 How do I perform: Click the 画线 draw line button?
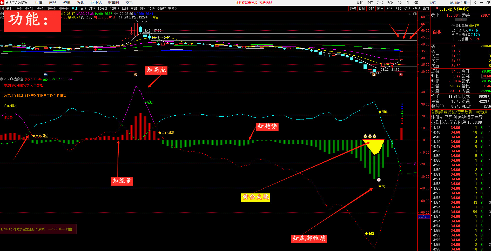tap(389, 9)
